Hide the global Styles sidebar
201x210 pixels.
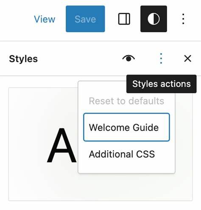pyautogui.click(x=154, y=19)
